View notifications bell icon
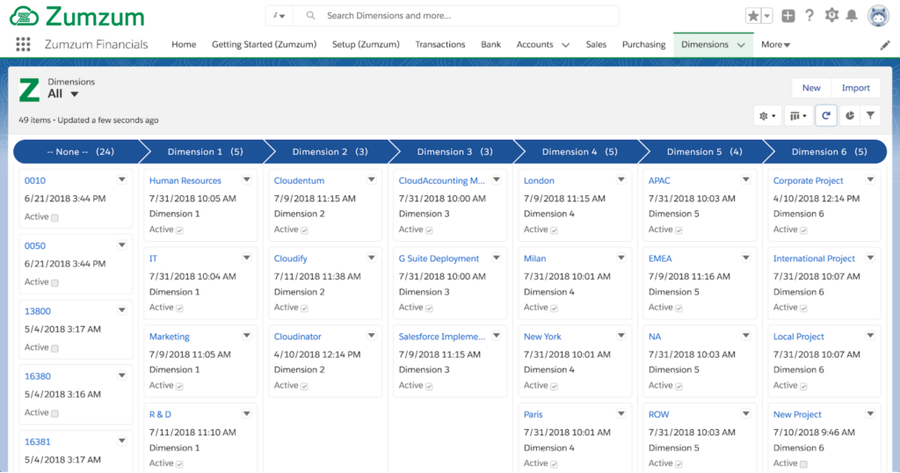Screen dimensions: 900x473 pyautogui.click(x=852, y=16)
